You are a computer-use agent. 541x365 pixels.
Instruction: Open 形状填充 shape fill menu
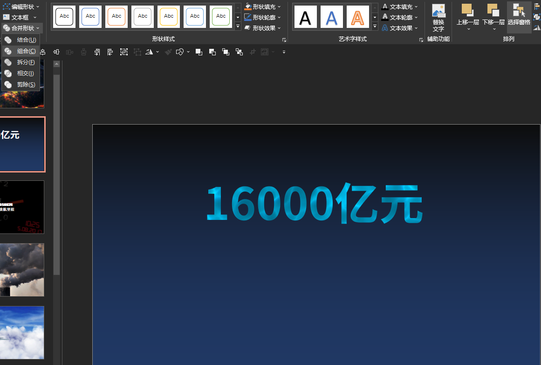(262, 7)
